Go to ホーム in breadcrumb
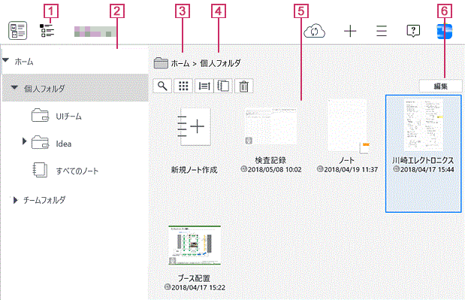465x300 pixels. (x=180, y=63)
